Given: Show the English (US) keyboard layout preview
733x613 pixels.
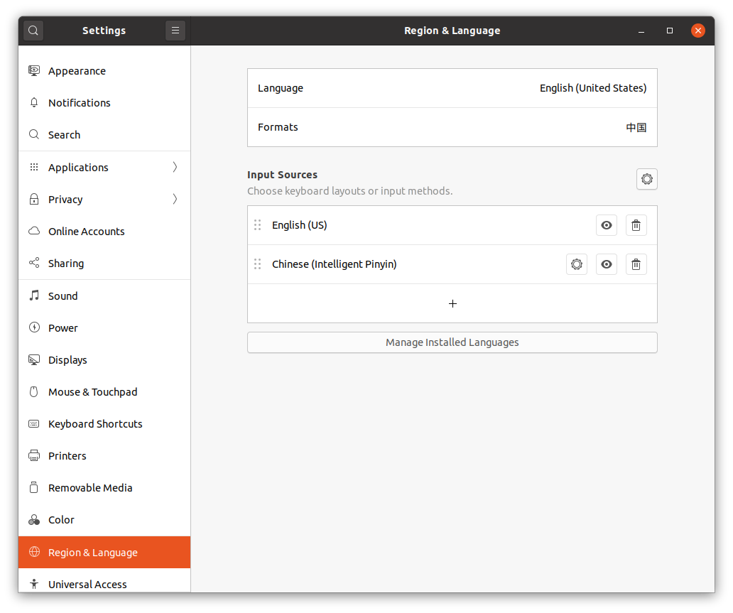Looking at the screenshot, I should point(606,225).
